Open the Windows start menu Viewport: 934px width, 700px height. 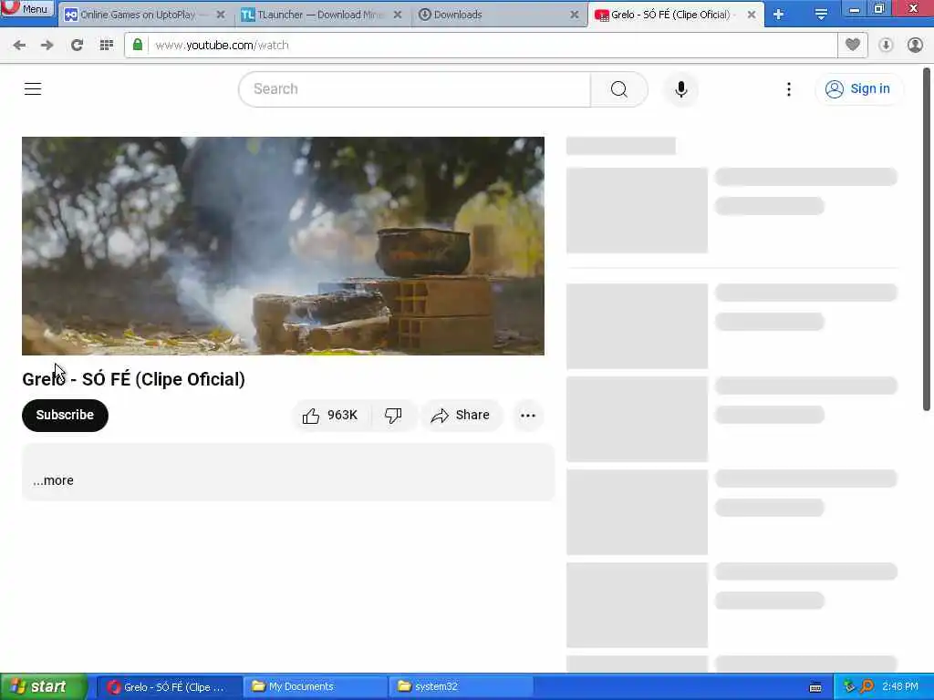tap(43, 687)
